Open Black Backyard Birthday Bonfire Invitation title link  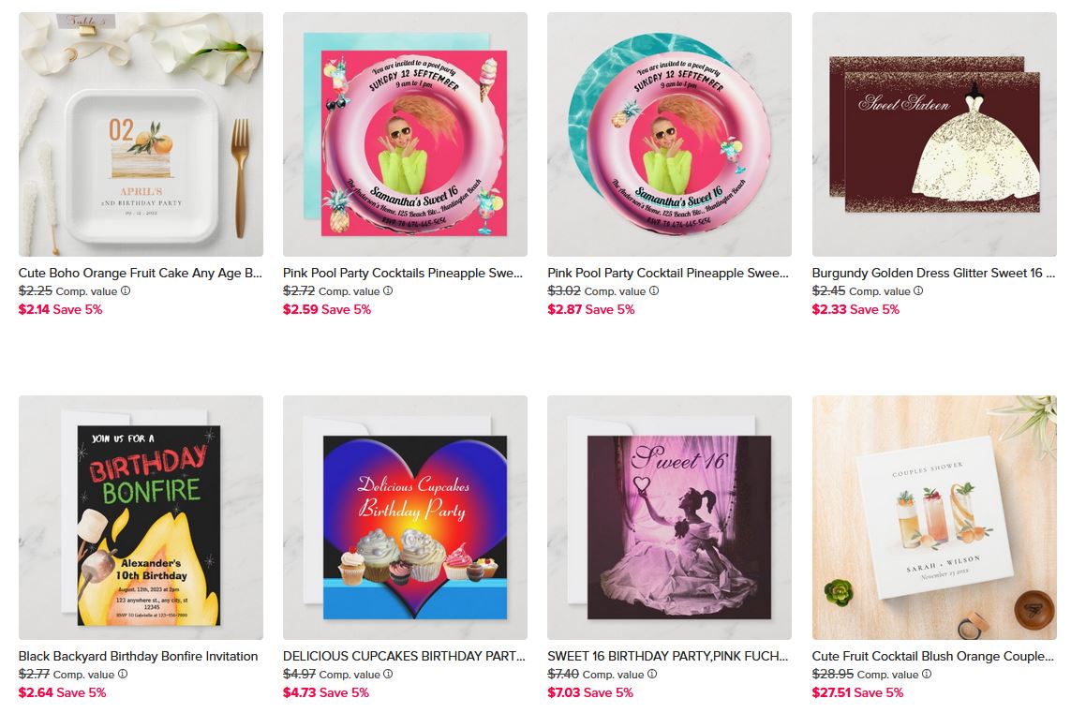pyautogui.click(x=138, y=656)
